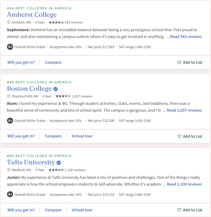Image resolution: width=211 pixels, height=217 pixels.
Task: Click the verified checkmark beside Boston College
Action: click(56, 89)
